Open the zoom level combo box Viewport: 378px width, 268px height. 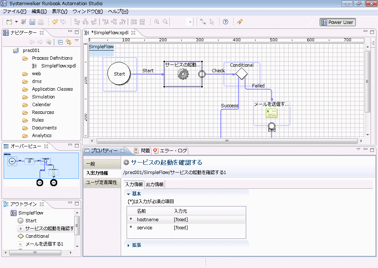182,22
